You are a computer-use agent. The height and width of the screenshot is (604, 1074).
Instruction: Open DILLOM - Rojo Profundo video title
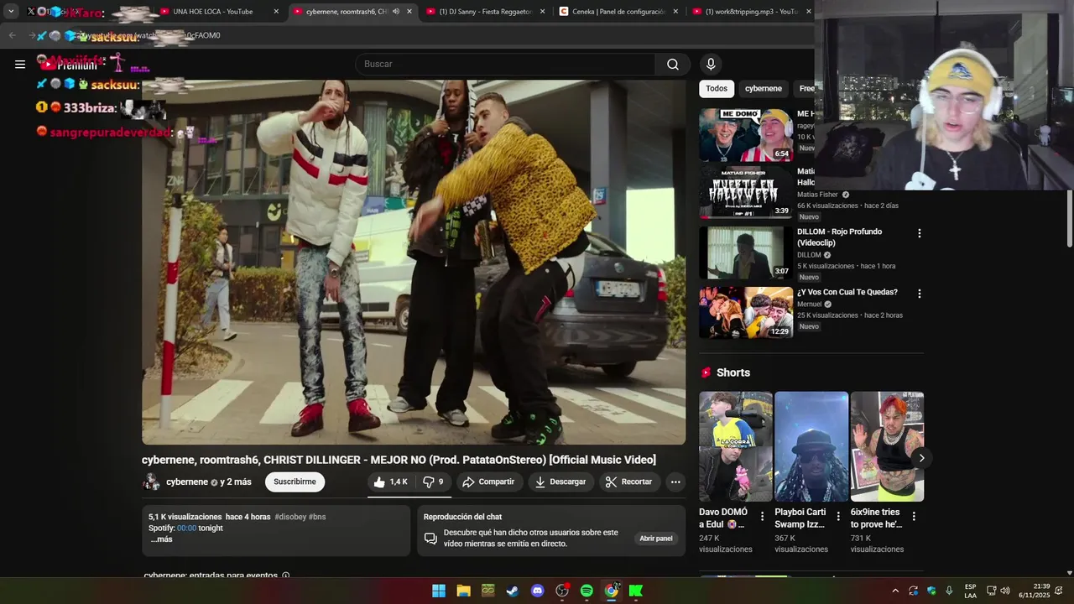click(839, 237)
